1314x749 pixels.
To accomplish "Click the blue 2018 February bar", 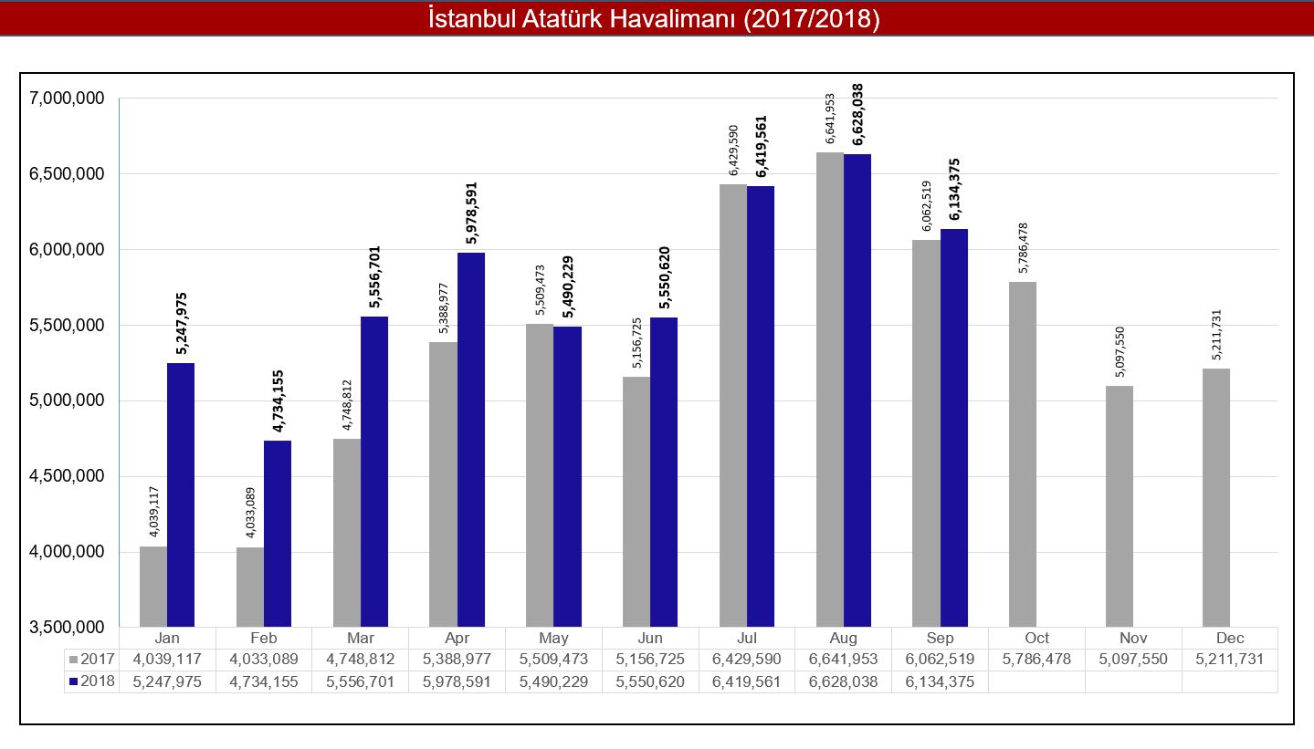I will click(278, 534).
